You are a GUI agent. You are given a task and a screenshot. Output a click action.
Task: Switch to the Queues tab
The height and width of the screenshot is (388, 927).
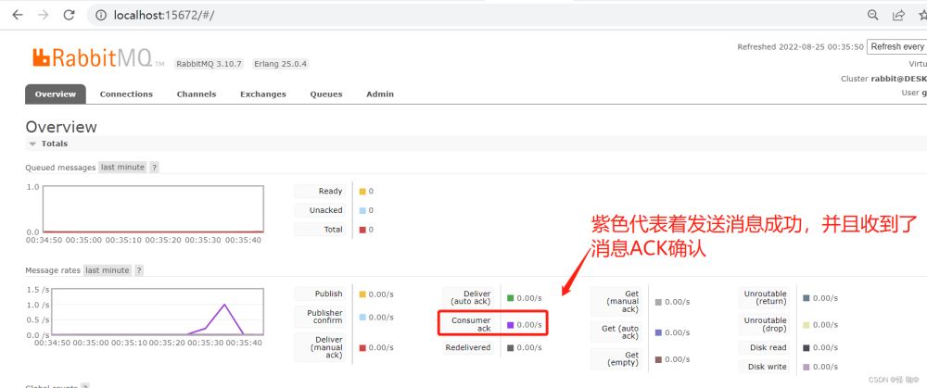click(326, 94)
